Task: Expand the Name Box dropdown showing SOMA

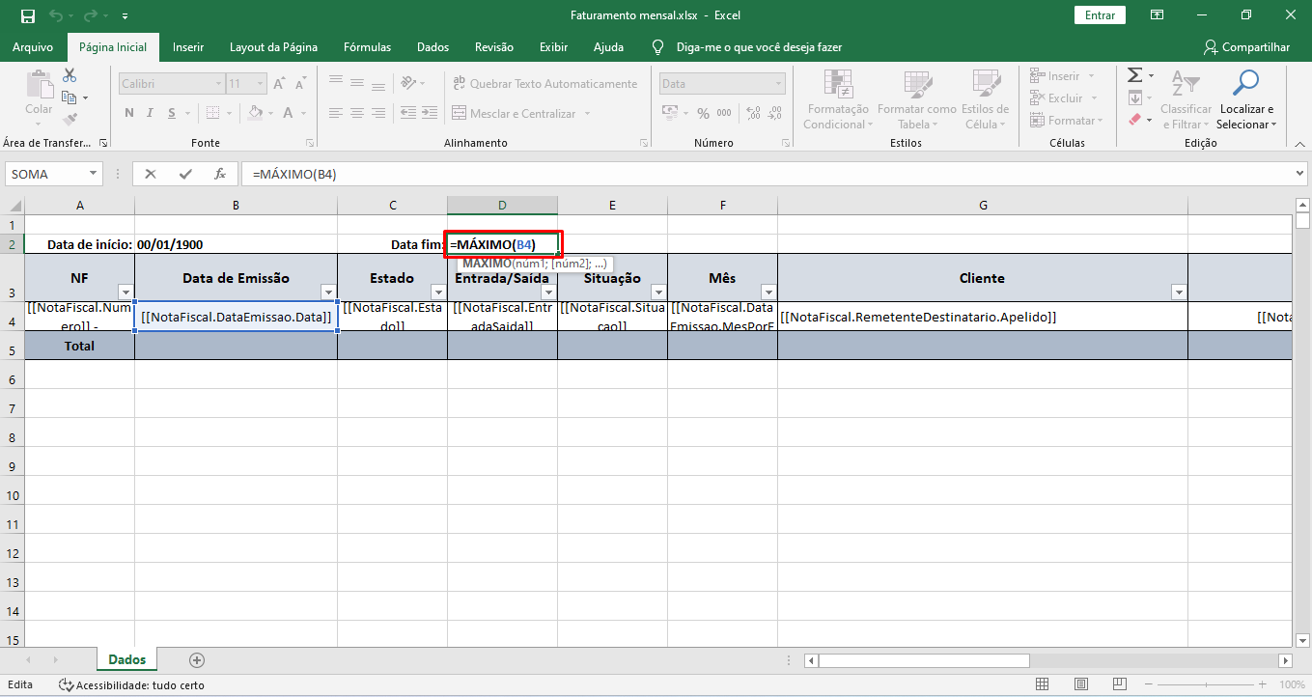Action: pos(94,175)
